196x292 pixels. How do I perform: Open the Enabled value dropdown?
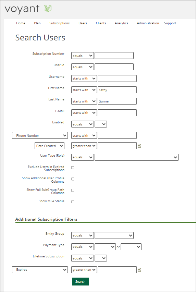coord(101,124)
